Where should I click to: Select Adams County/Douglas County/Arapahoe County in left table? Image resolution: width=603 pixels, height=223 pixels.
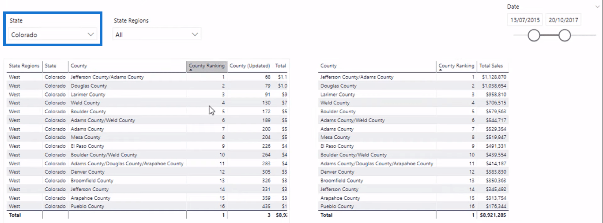127,164
